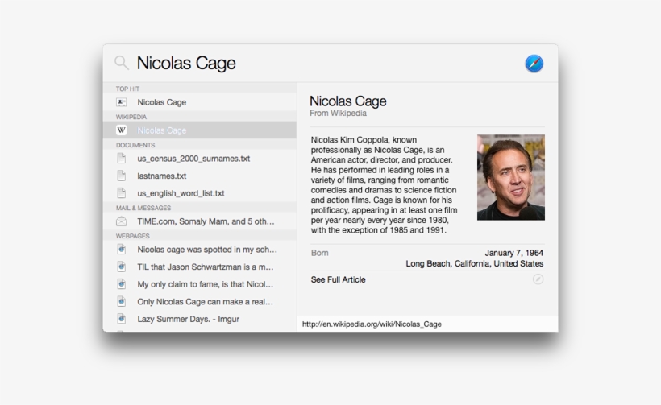Click webpage icon beside TIL that Jason Schwartzman

coord(122,267)
